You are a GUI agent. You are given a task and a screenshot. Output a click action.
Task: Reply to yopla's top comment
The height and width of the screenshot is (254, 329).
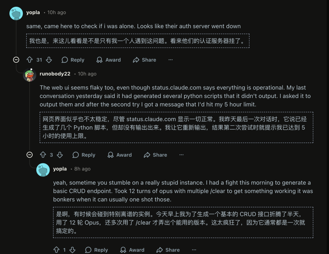tap(73, 60)
